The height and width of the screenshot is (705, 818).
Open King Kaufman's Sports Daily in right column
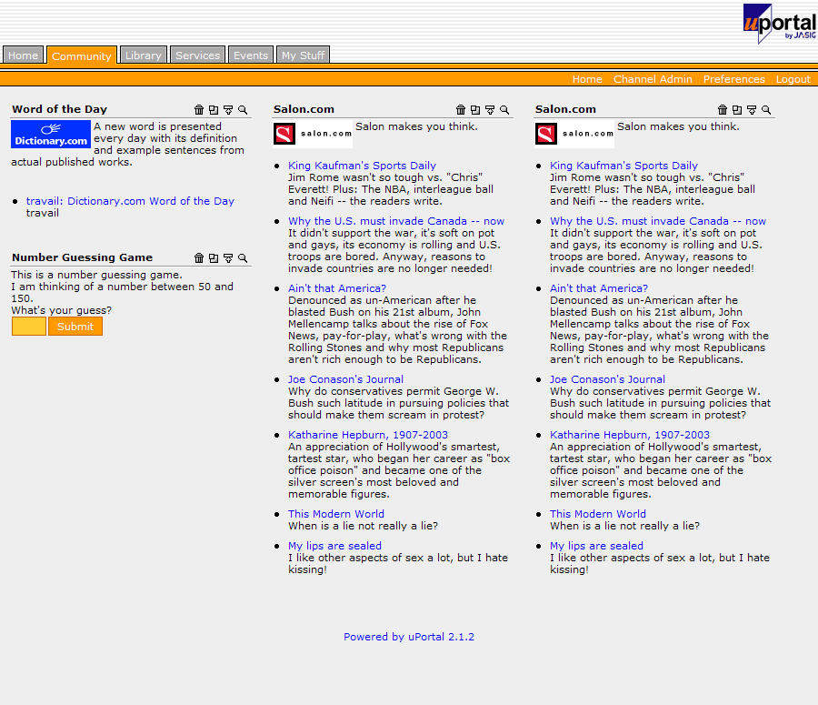tap(623, 166)
